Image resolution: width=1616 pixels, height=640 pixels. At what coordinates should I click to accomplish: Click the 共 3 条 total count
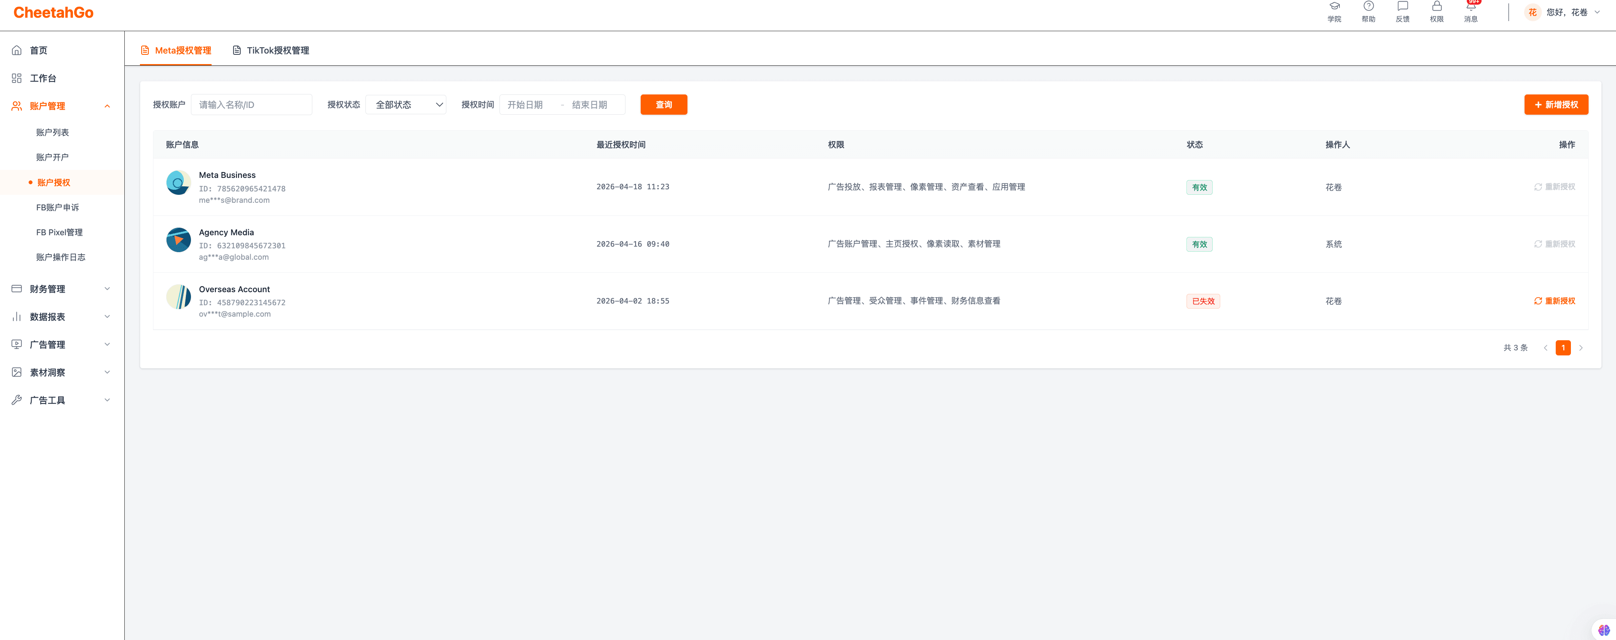(1515, 347)
